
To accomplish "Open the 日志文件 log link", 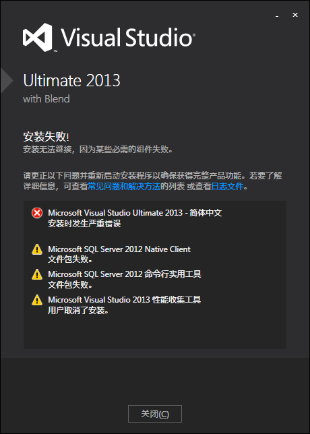I will (228, 187).
